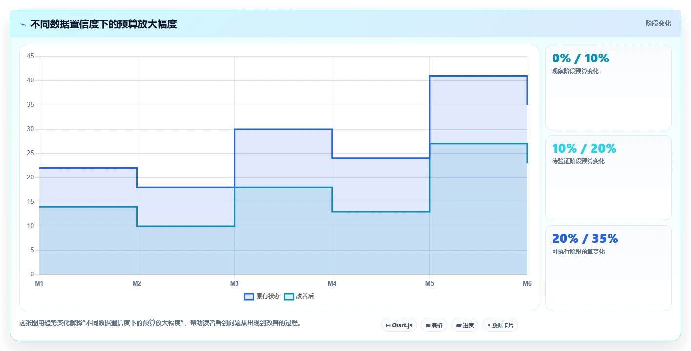Click the 15 y-axis tick label
Image resolution: width=691 pixels, height=351 pixels.
point(30,202)
